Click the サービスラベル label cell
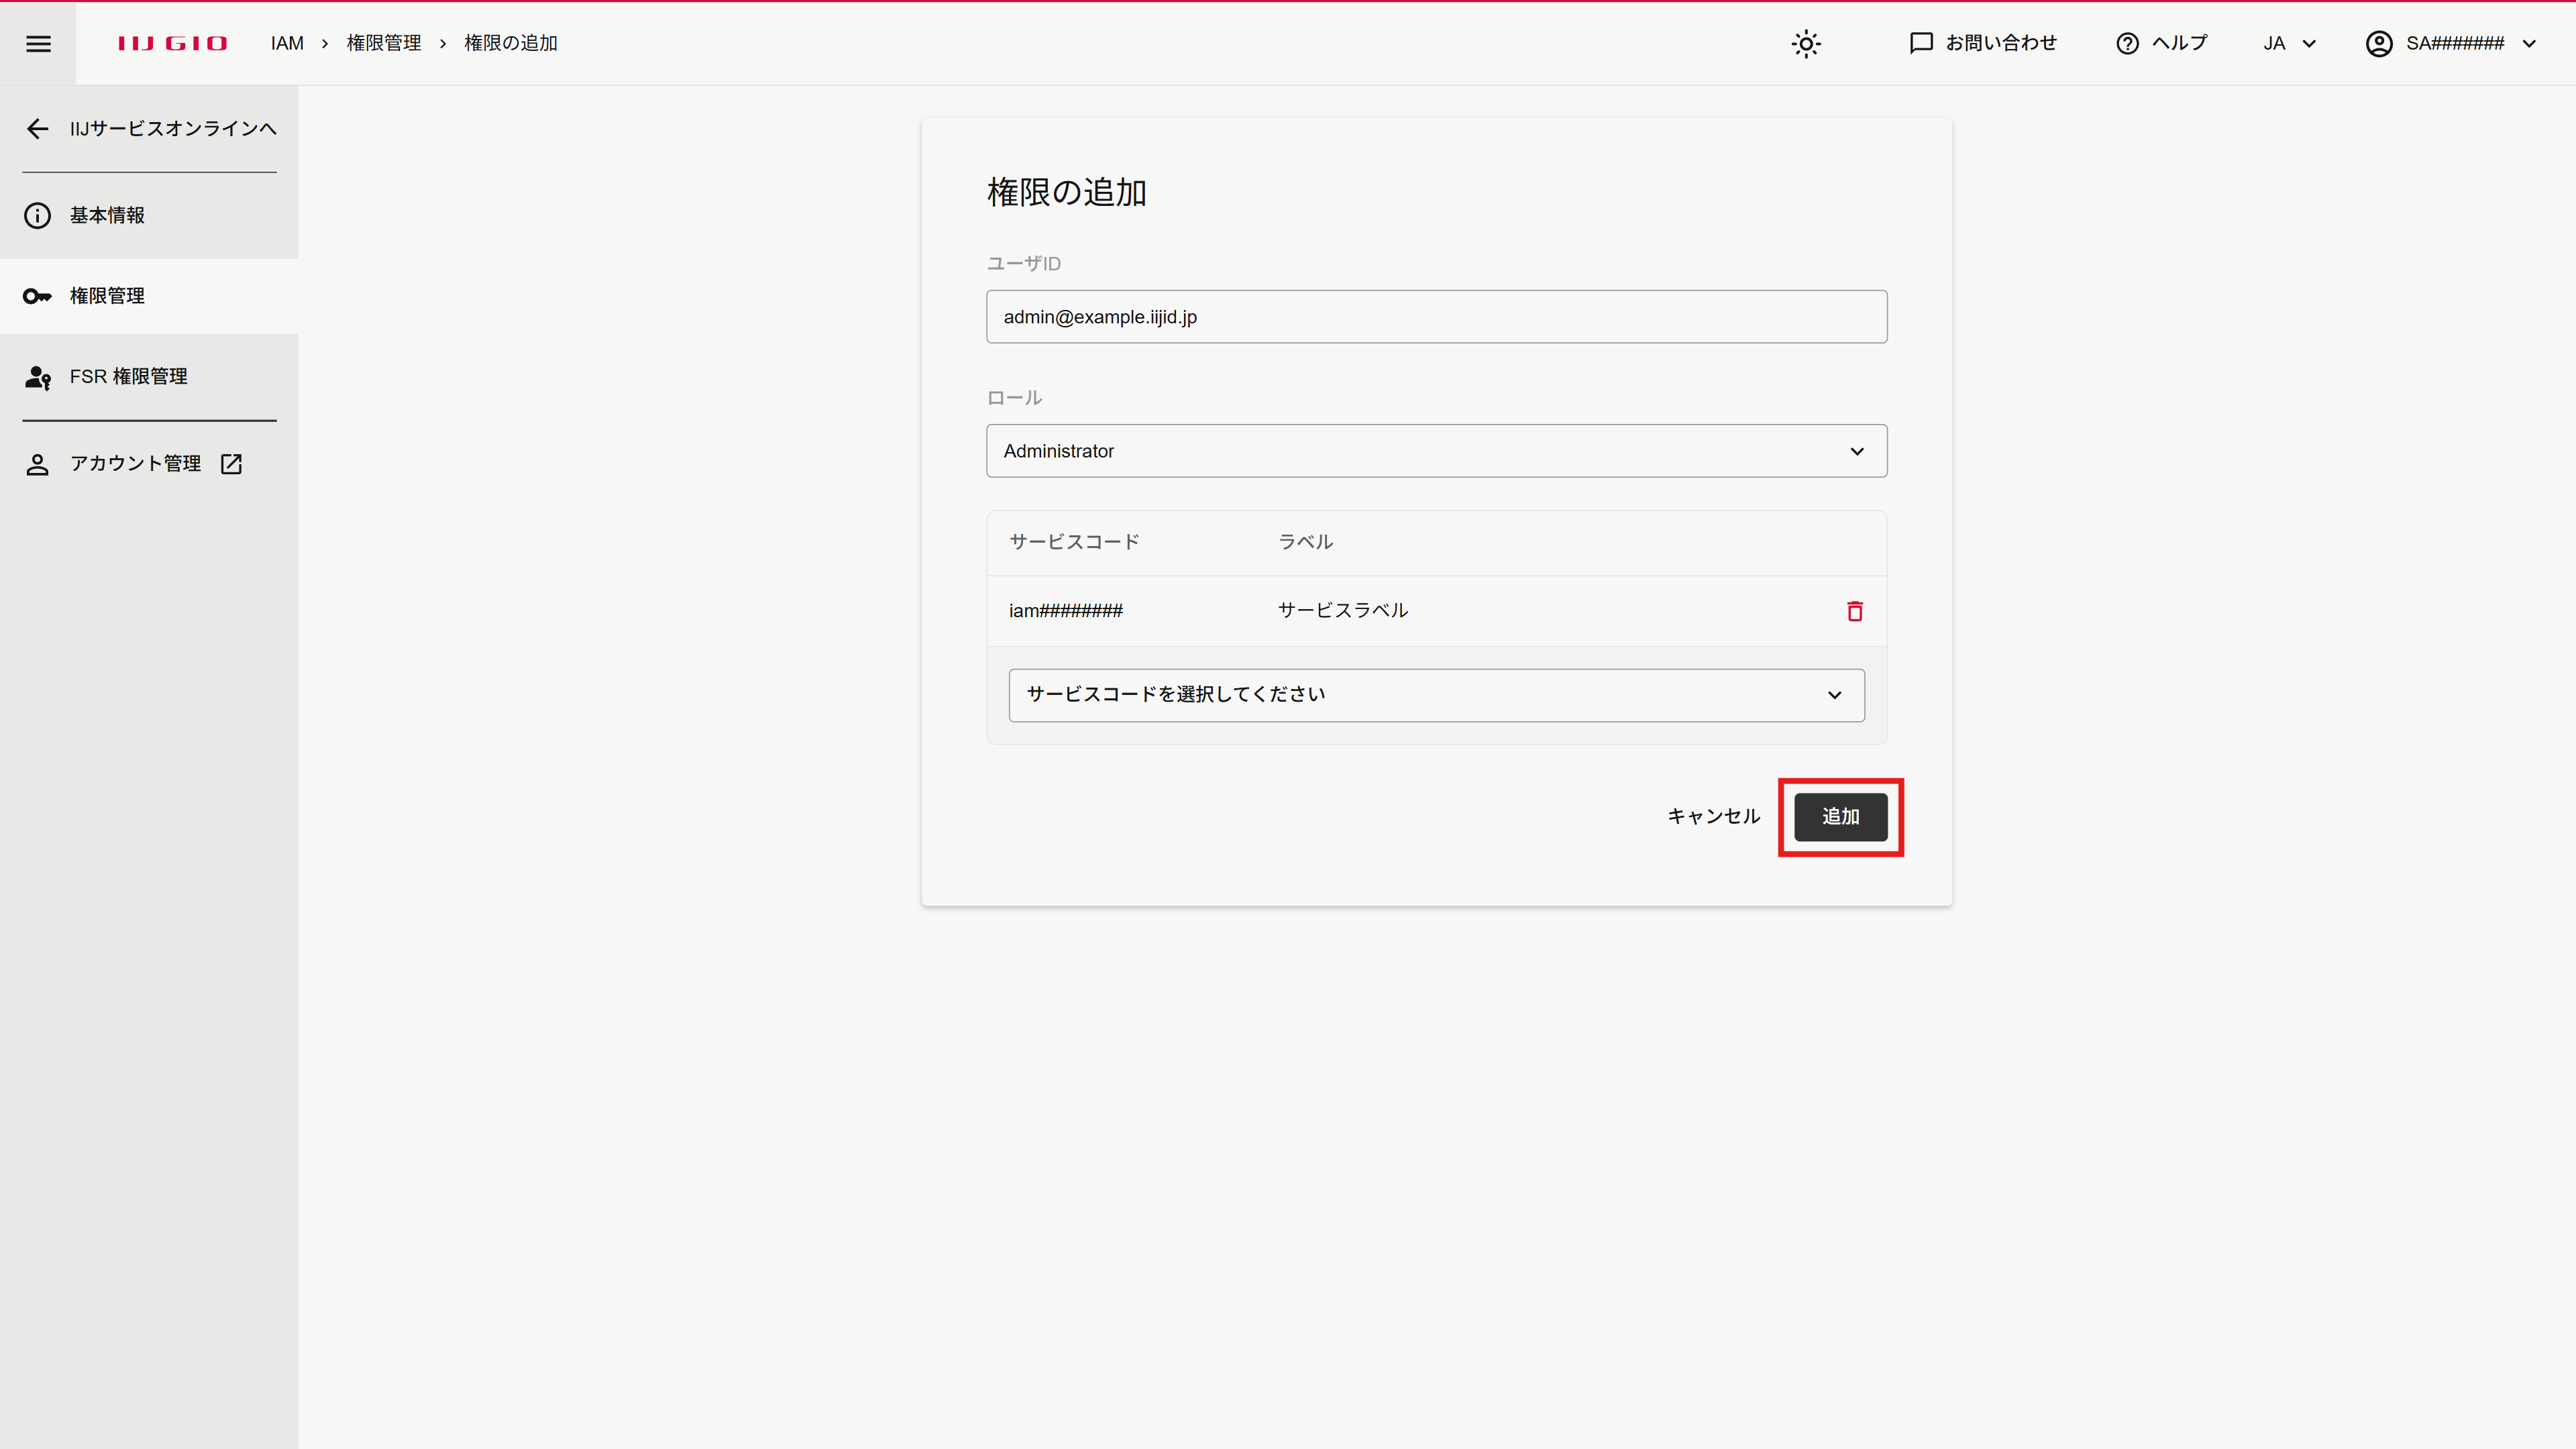Screen dimensions: 2576x1449 coord(1343,611)
